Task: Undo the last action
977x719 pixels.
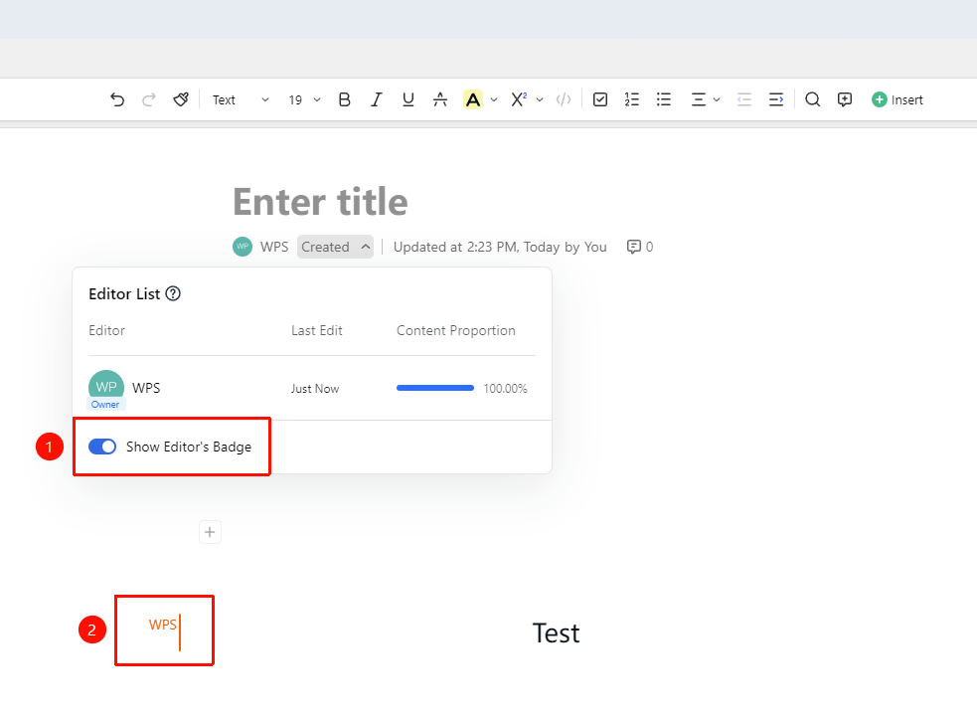Action: [117, 99]
